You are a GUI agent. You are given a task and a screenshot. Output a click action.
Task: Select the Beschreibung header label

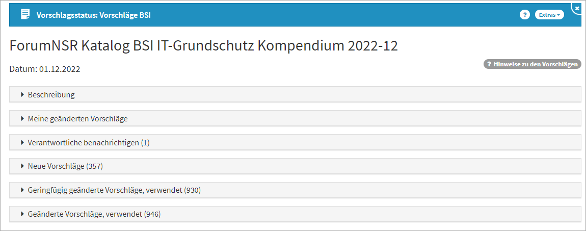(x=51, y=94)
